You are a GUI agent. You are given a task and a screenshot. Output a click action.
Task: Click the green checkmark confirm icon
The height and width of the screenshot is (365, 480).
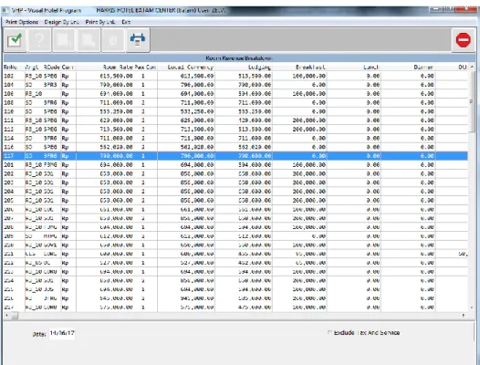[15, 40]
